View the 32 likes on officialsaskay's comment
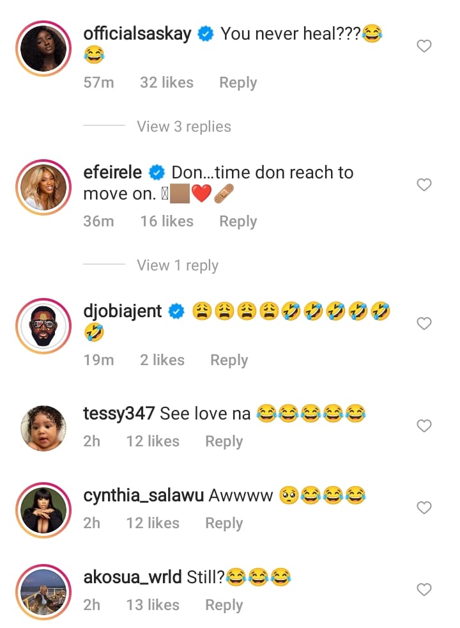Screen dimensions: 460x628 coord(167,82)
